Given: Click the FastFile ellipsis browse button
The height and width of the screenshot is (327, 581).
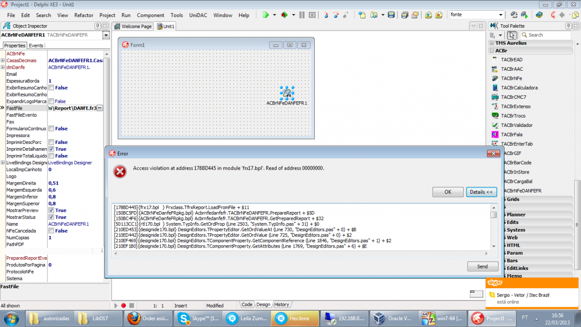Looking at the screenshot, I should (100, 108).
